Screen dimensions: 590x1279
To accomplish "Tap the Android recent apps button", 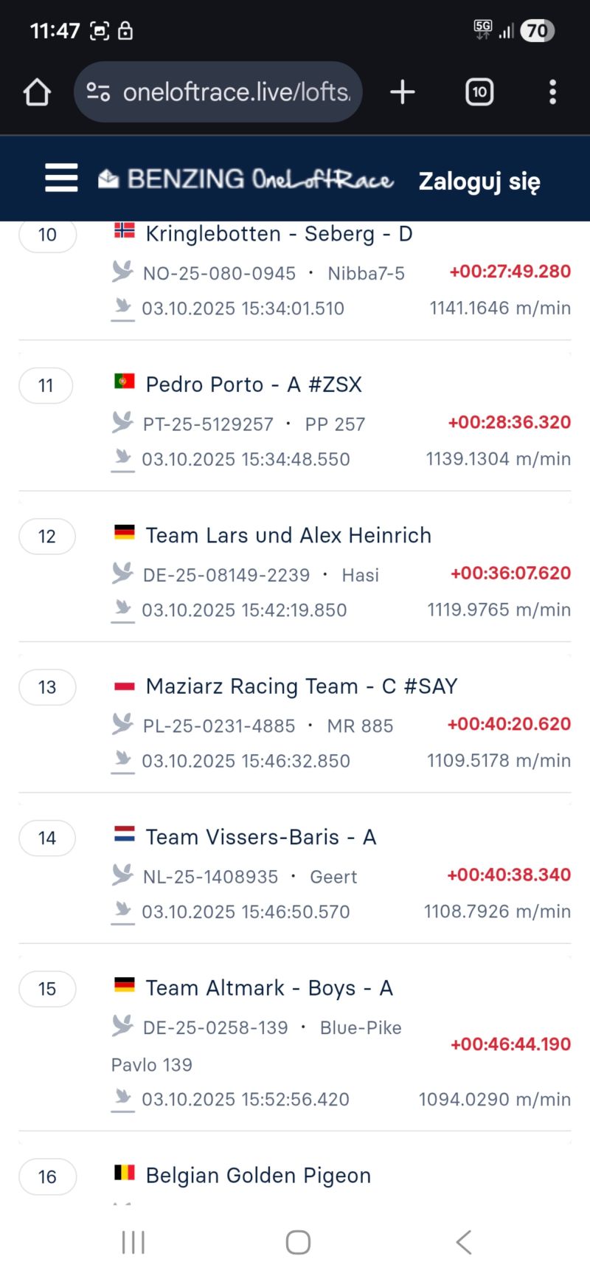I will pyautogui.click(x=133, y=1242).
